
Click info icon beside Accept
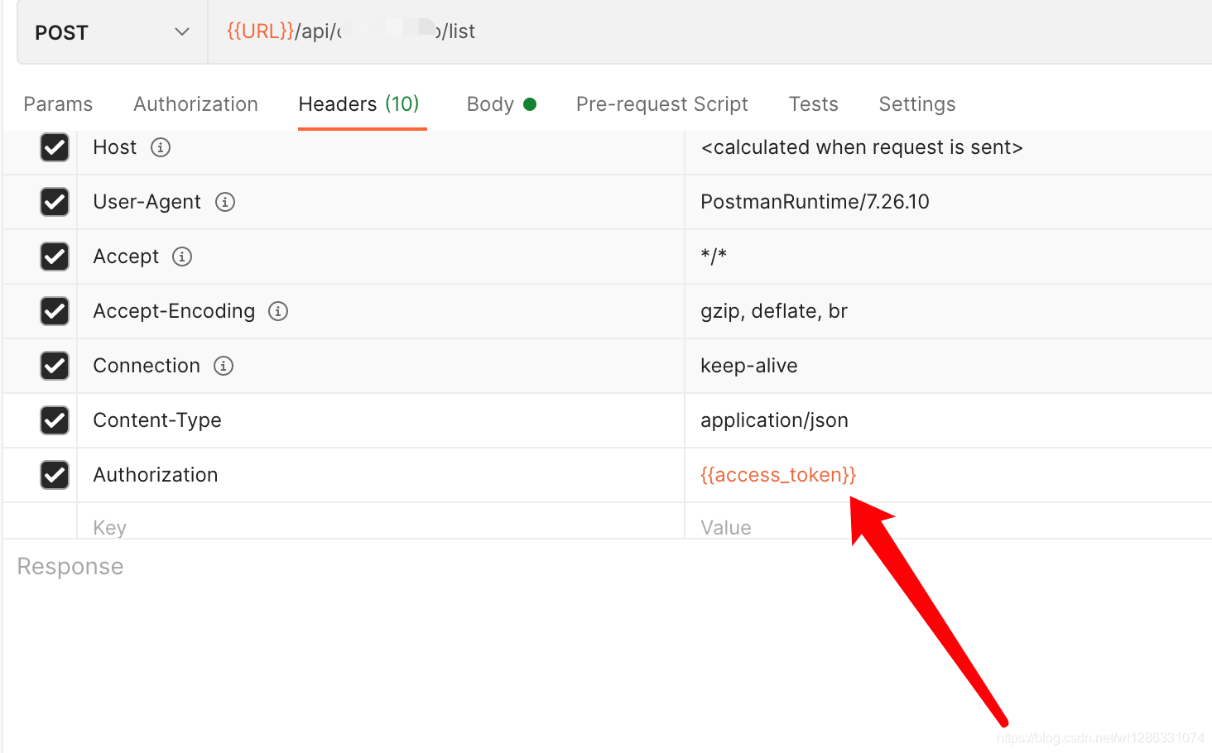(x=182, y=257)
